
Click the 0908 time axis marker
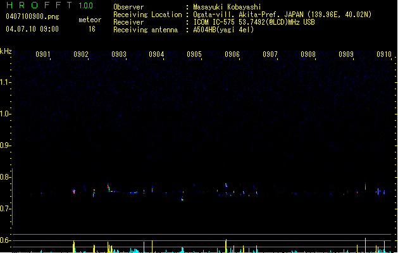308,54
